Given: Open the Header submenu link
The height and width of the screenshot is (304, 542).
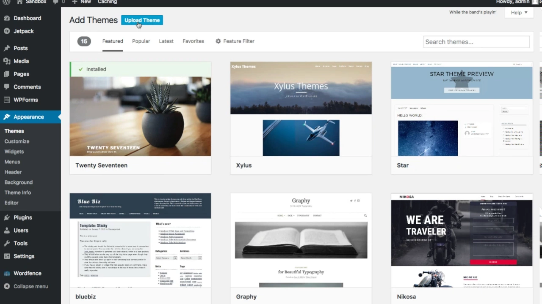Looking at the screenshot, I should pos(13,172).
